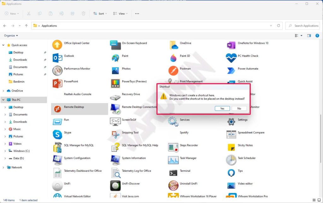Select the Paint app icon
Viewport: 323px width, 203px height.
click(x=115, y=58)
